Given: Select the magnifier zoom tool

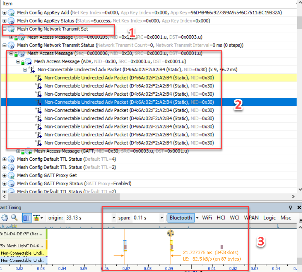Looking at the screenshot, I should pos(14,218).
